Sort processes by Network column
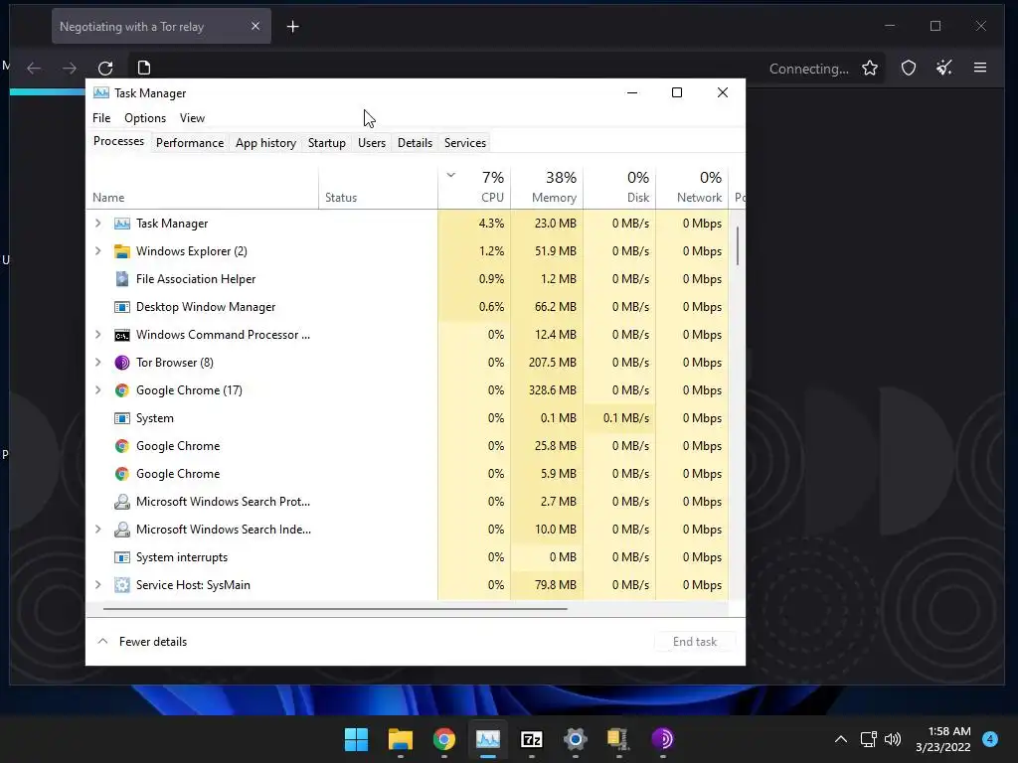This screenshot has height=763, width=1018. (x=693, y=188)
